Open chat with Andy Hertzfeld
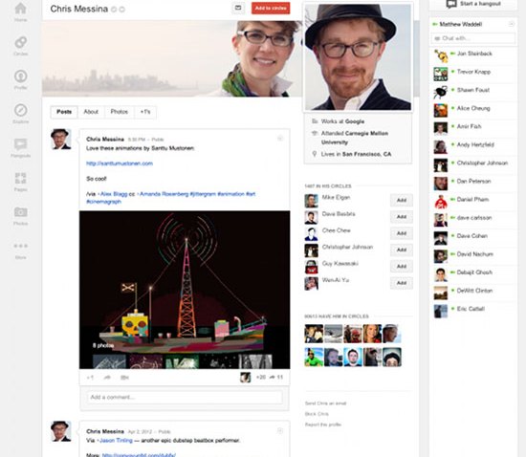This screenshot has width=526, height=457. 475,145
